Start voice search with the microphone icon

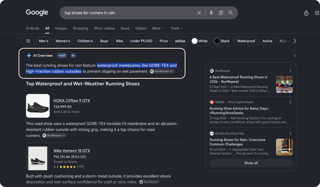click(x=211, y=13)
